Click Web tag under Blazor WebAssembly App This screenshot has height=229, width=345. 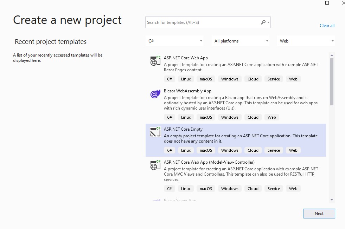coord(271,117)
